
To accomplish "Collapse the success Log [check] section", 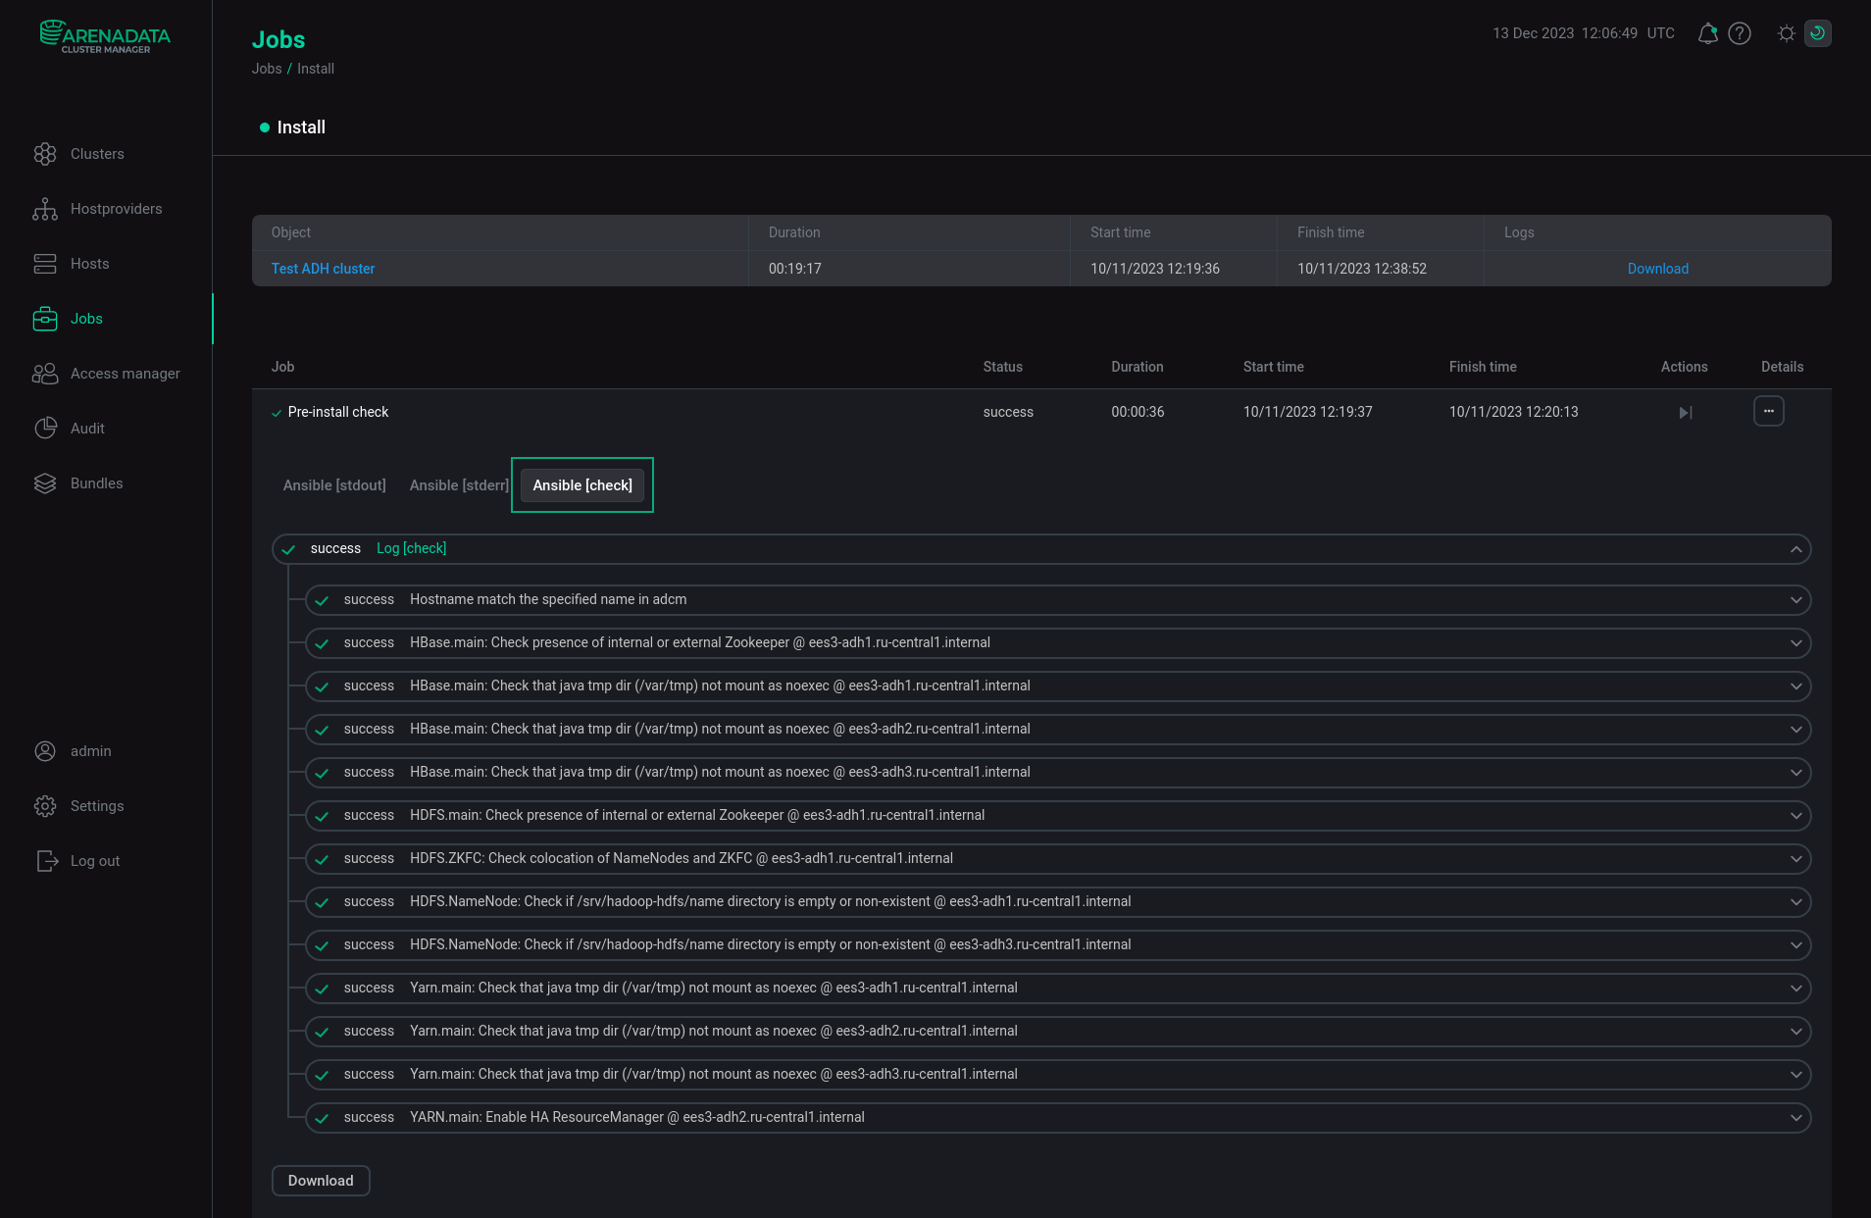I will (x=1795, y=548).
